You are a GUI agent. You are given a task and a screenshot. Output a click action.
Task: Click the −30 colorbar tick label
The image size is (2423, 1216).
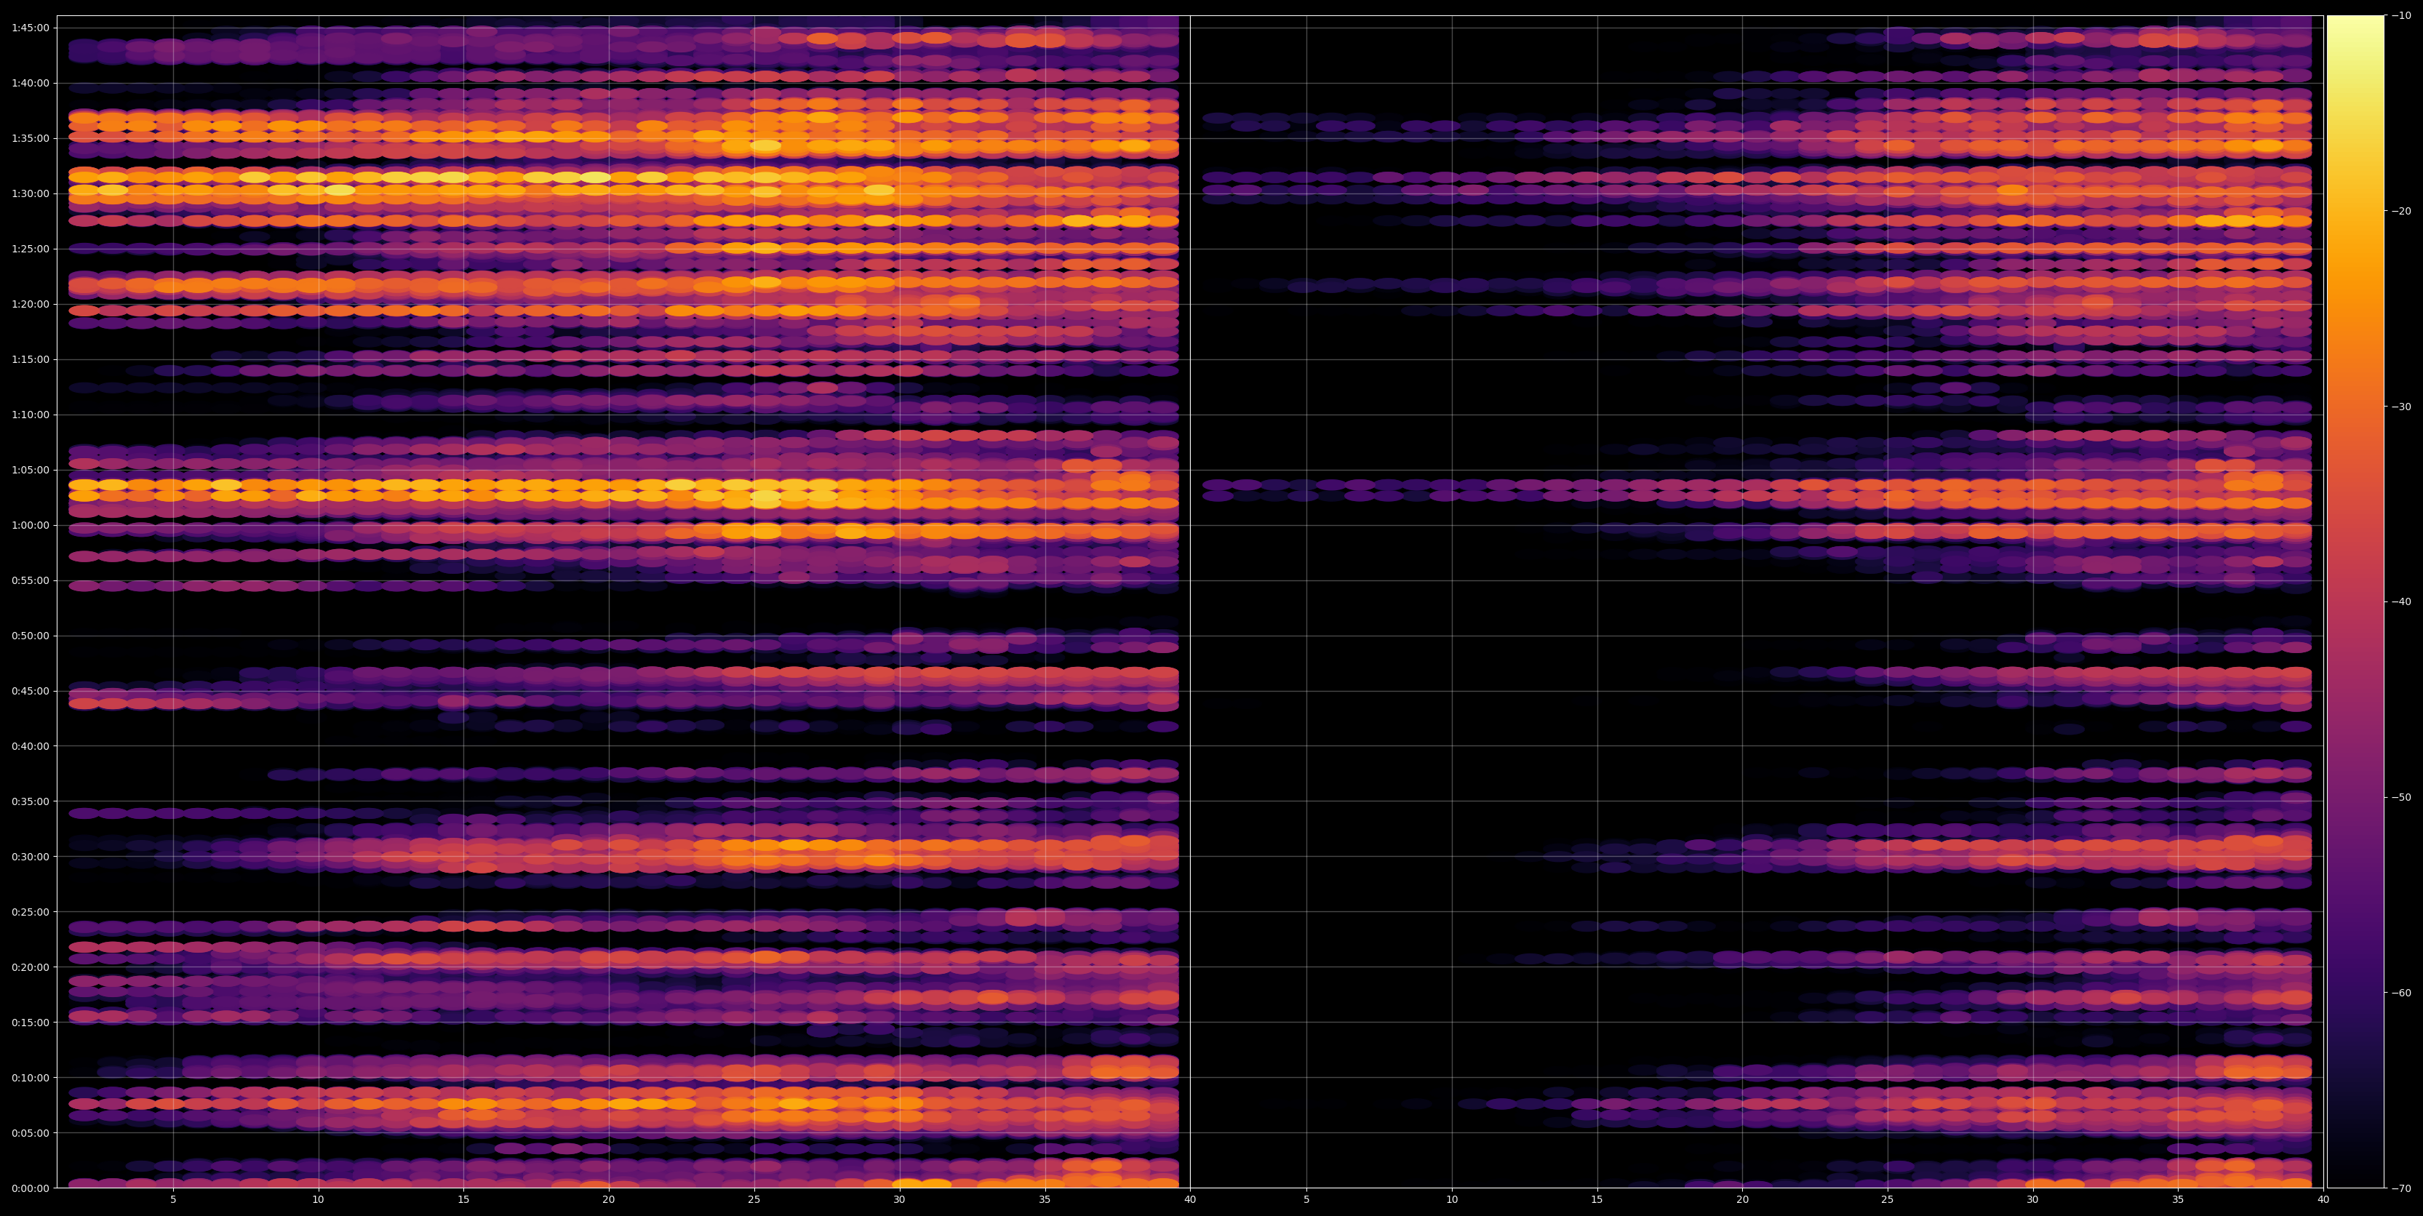click(x=2401, y=407)
